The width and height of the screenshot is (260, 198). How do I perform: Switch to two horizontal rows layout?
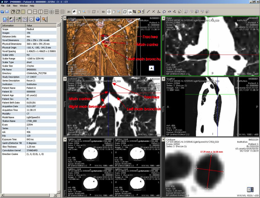[35, 12]
